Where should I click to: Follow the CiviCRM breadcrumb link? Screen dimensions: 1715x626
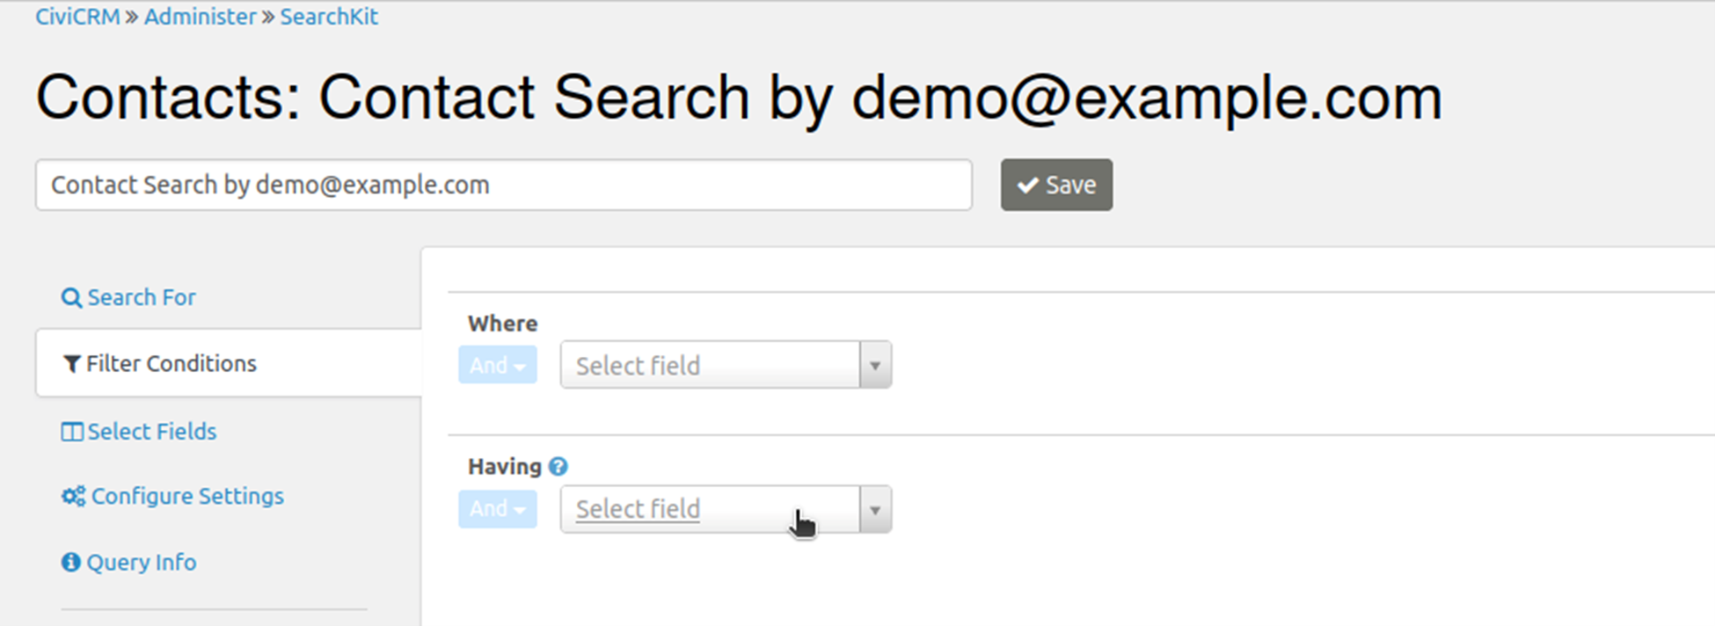point(77,17)
